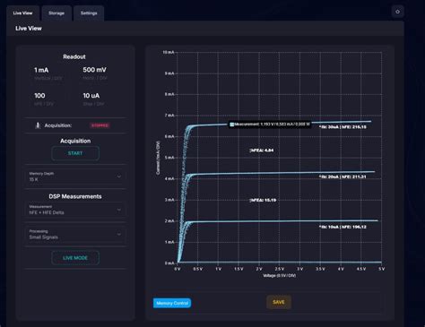Viewport: 425px width, 327px height.
Task: Click the Measurement tooltip on the chart
Action: tap(270, 125)
